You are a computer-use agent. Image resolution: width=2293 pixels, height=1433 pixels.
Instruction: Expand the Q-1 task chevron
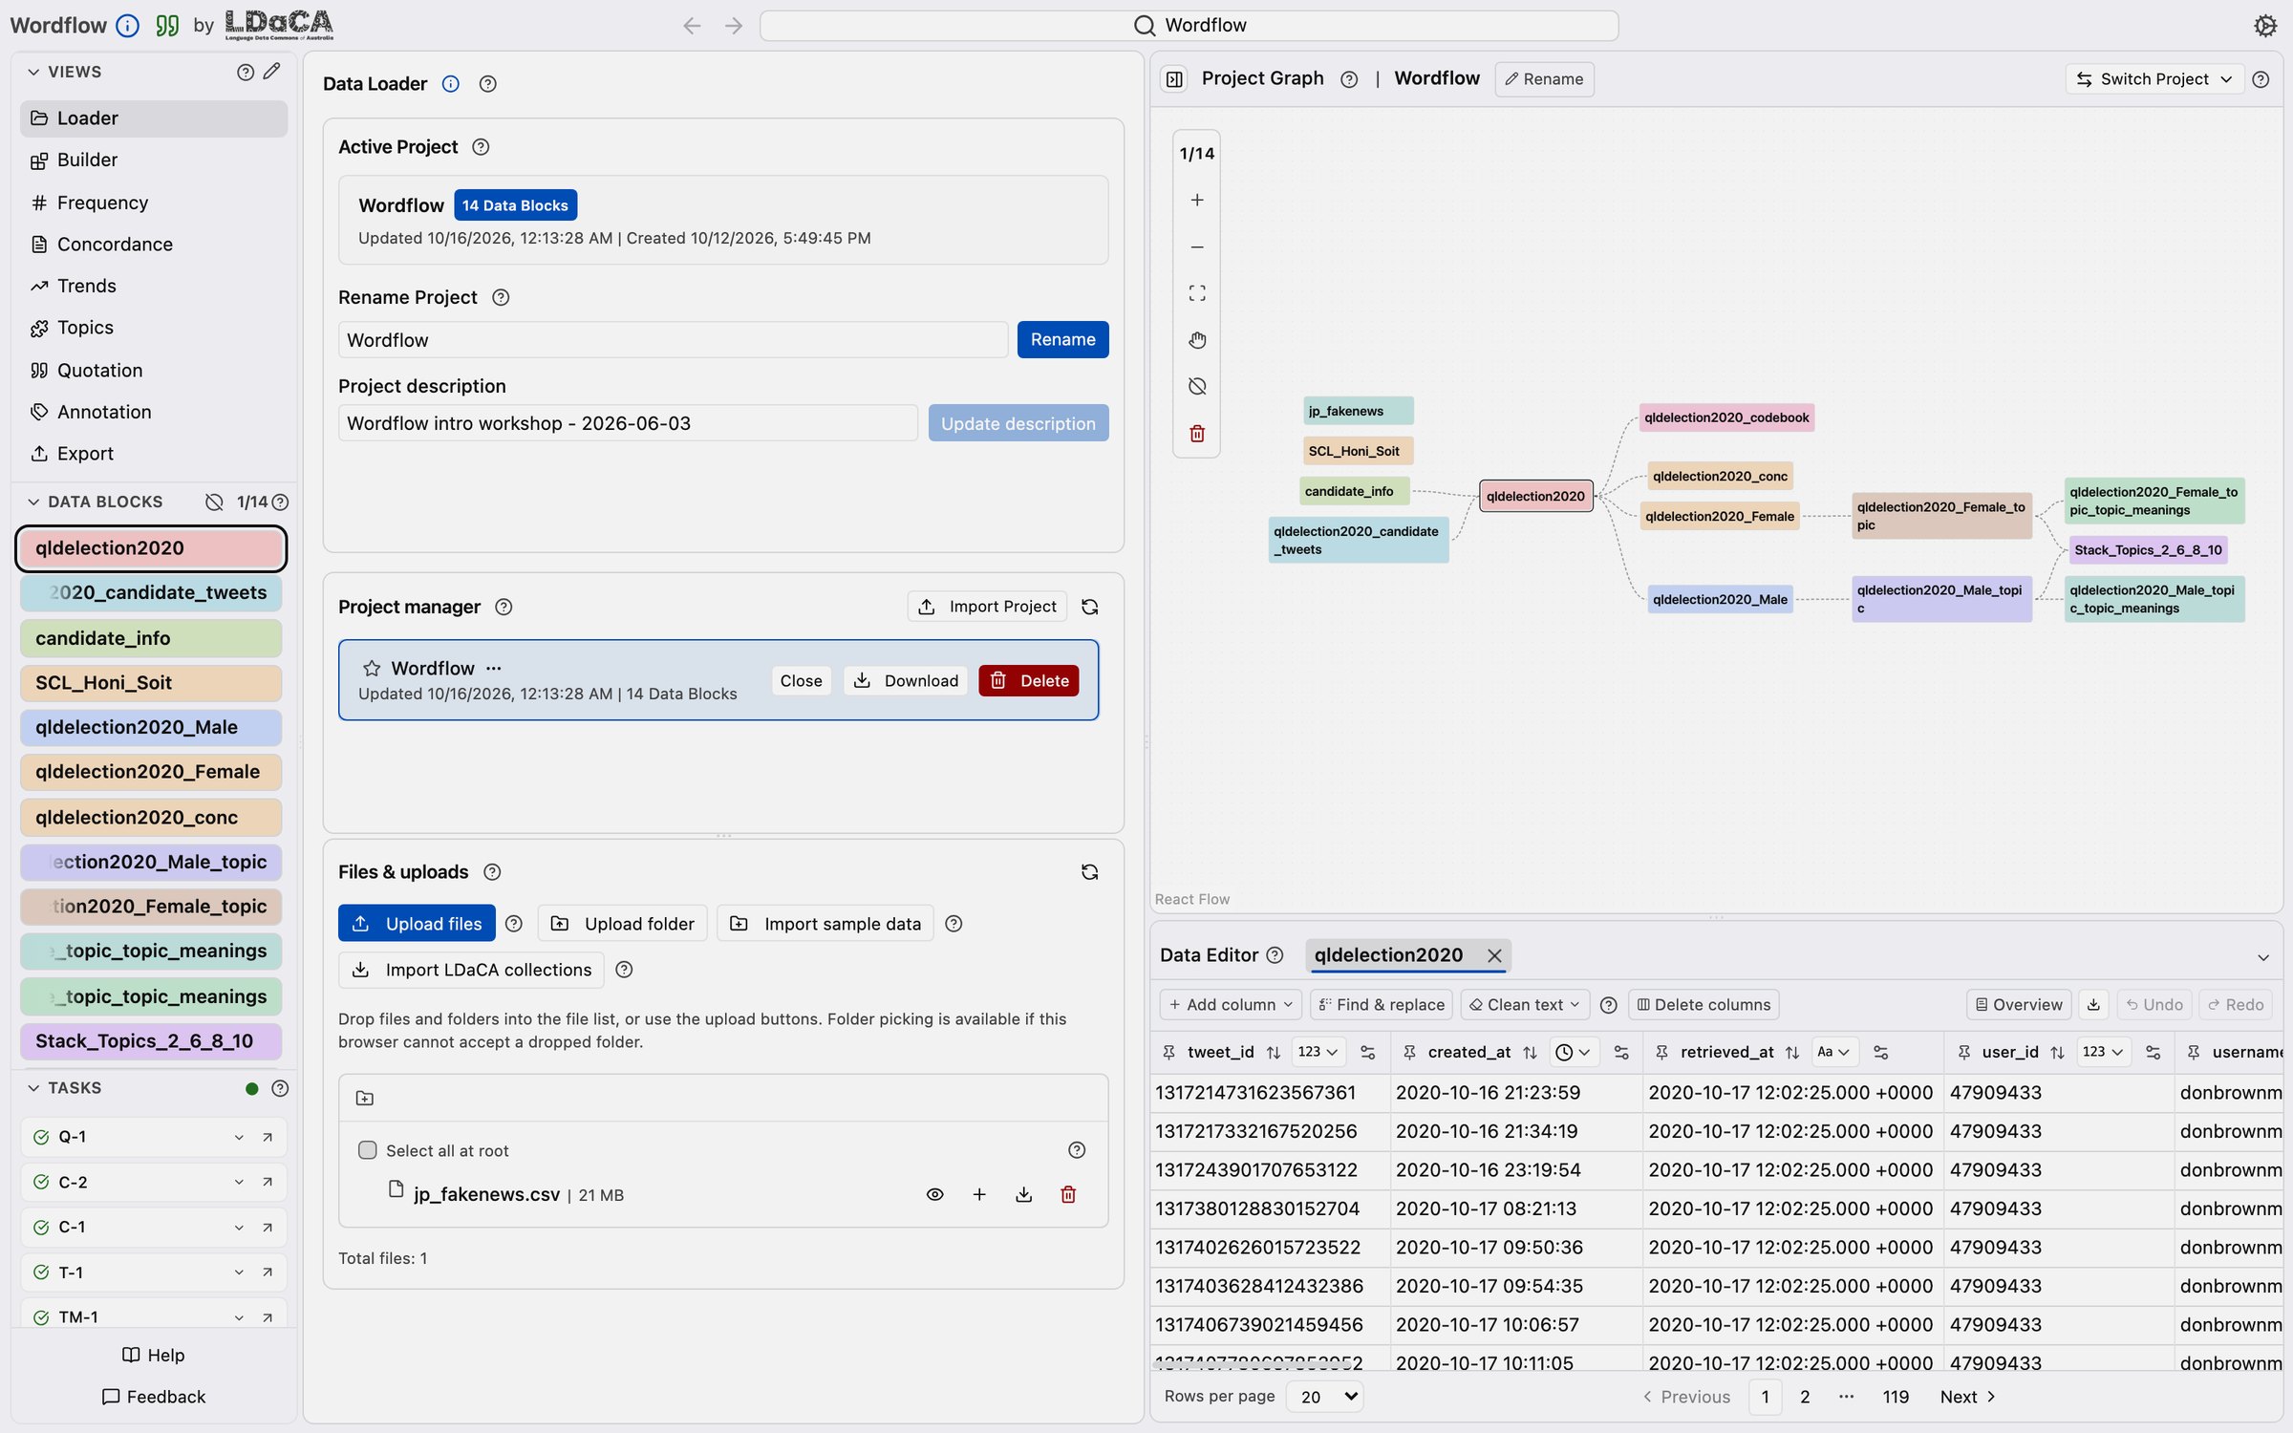239,1137
